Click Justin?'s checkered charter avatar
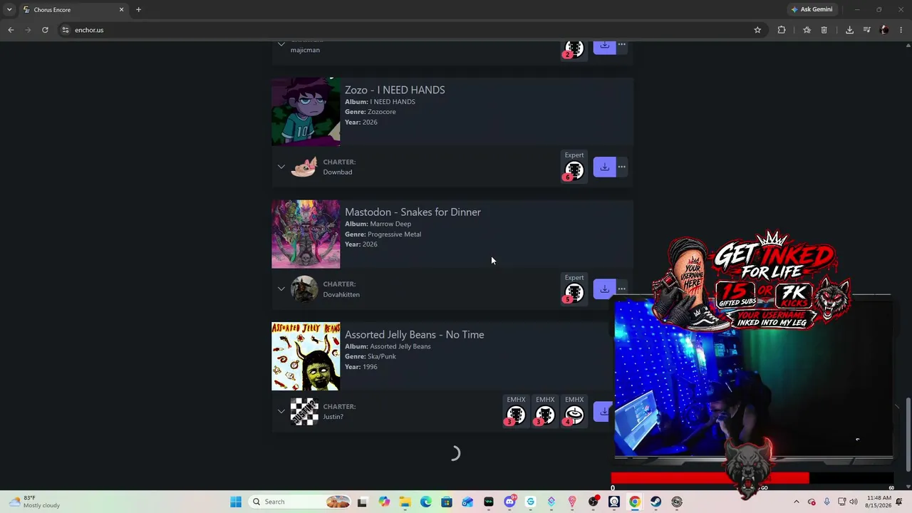Screen dimensions: 912x513 tap(304, 411)
